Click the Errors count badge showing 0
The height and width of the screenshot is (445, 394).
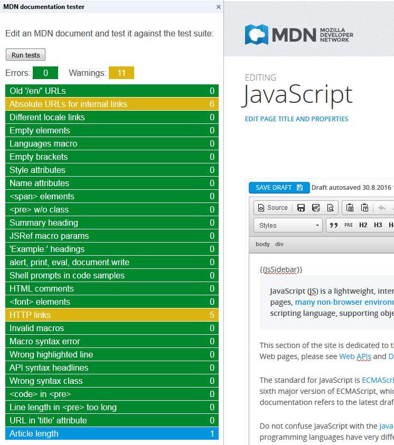pyautogui.click(x=45, y=73)
